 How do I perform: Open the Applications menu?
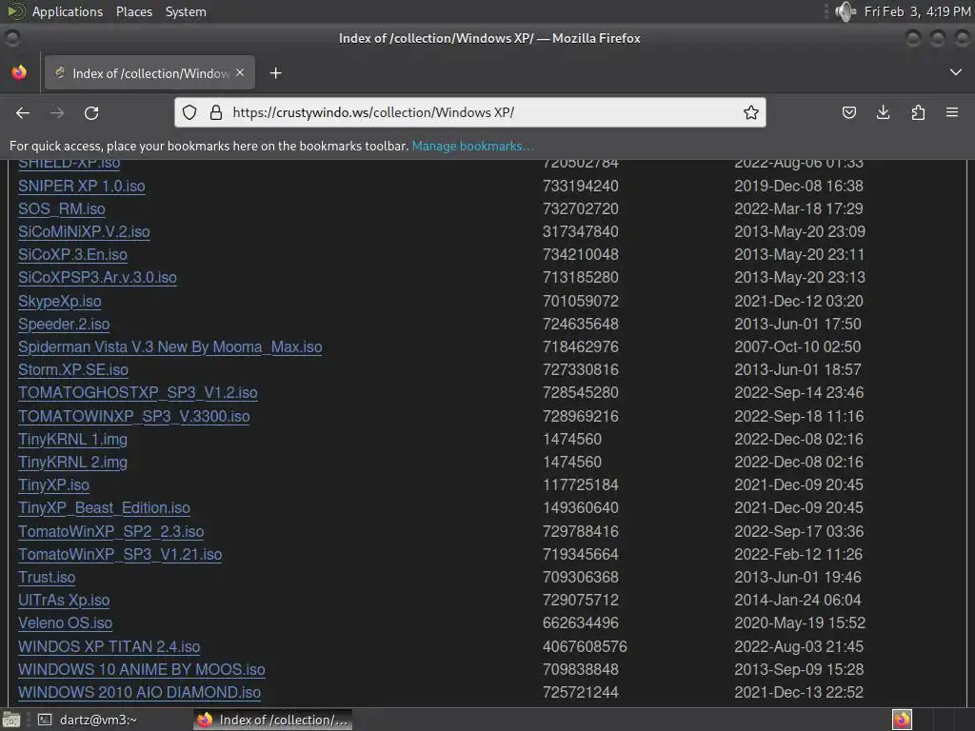point(68,11)
